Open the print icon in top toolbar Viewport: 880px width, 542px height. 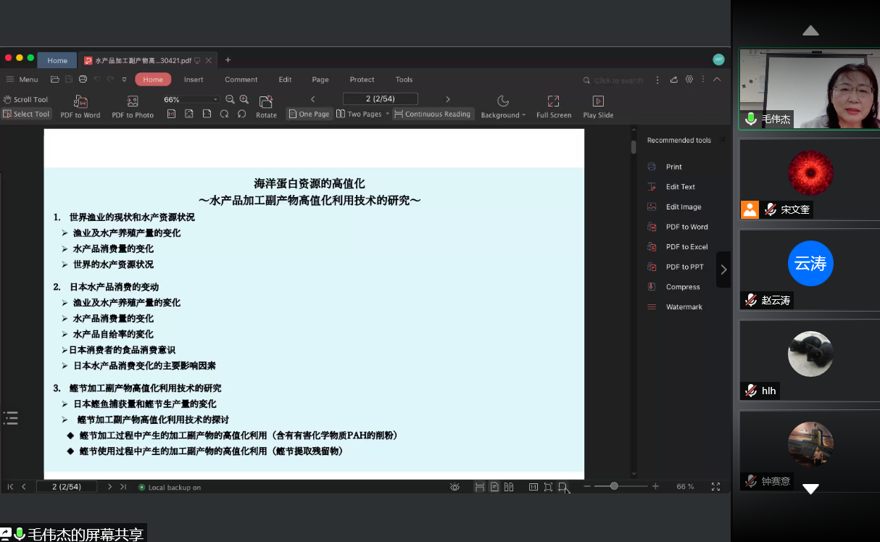point(83,80)
